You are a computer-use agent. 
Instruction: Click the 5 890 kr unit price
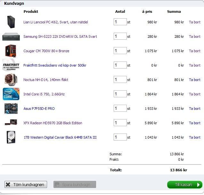coord(151,123)
